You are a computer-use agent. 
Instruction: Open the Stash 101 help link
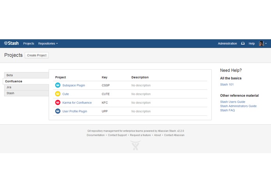[227, 84]
